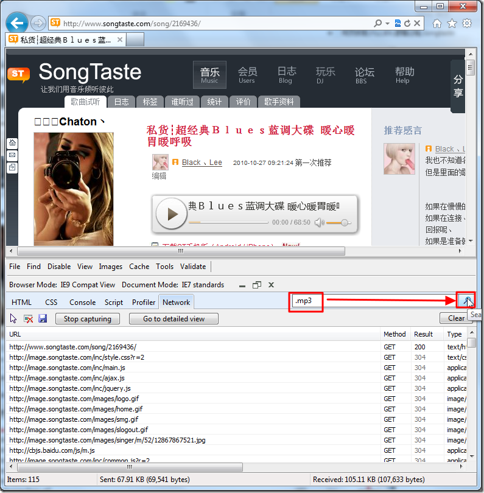Switch to the 标签 page tab
Viewport: 484px width, 493px height.
150,102
